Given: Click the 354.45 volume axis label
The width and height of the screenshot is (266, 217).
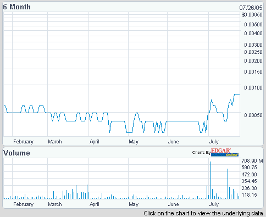Looking at the screenshot, I should (x=249, y=181).
